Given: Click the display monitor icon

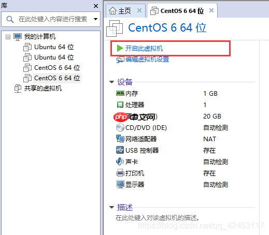Looking at the screenshot, I should [120, 184].
